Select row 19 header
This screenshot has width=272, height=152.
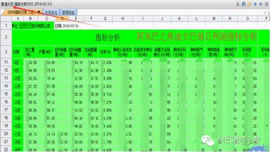click(6, 126)
